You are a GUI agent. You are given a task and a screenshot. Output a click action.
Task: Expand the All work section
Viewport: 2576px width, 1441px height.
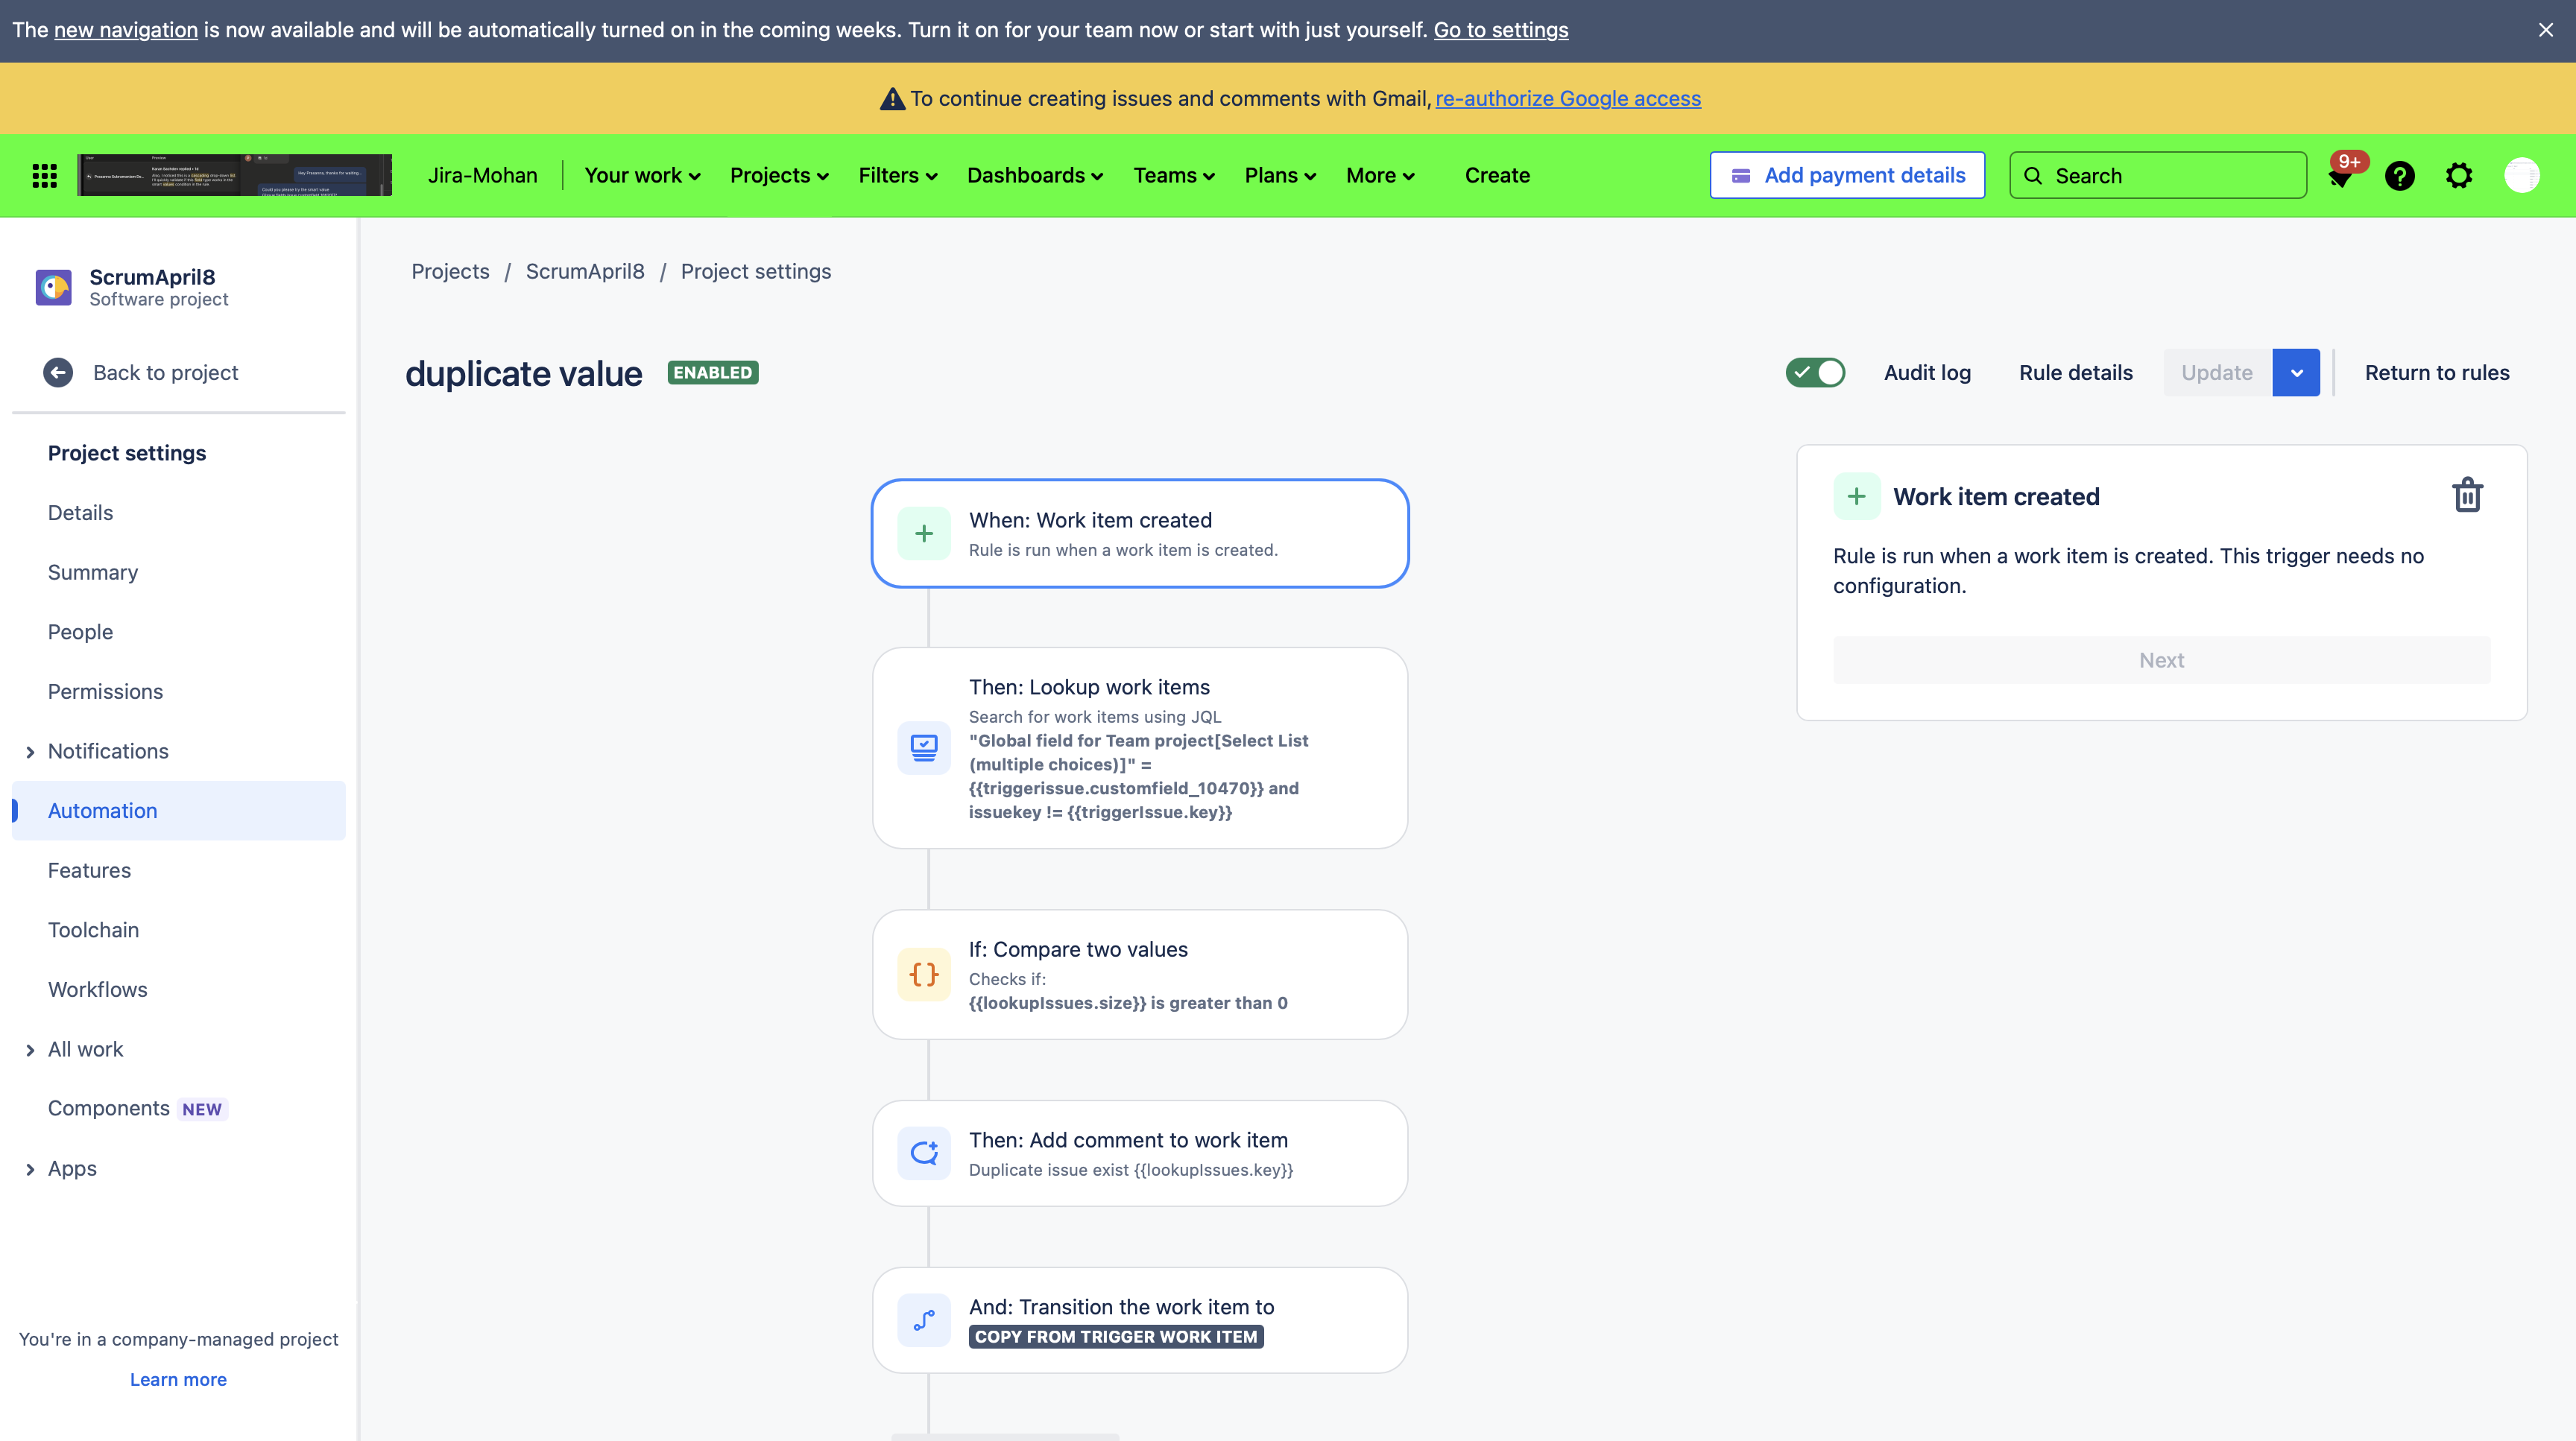[x=30, y=1051]
